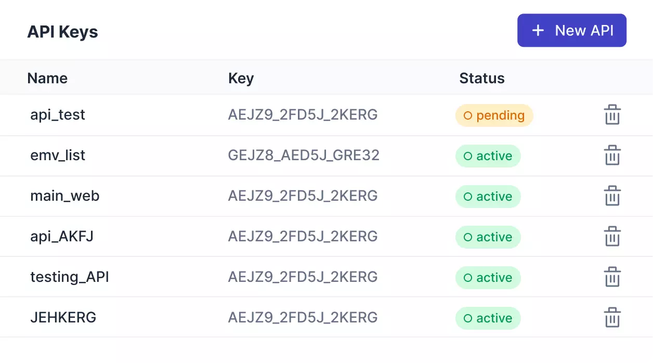
Task: Click the trash icon for testing_API
Action: 612,277
